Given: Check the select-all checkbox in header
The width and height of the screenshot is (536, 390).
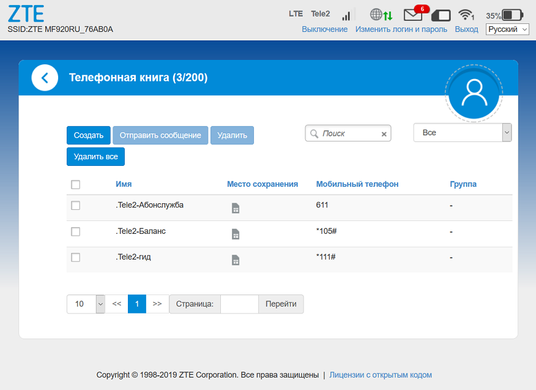Looking at the screenshot, I should (75, 184).
